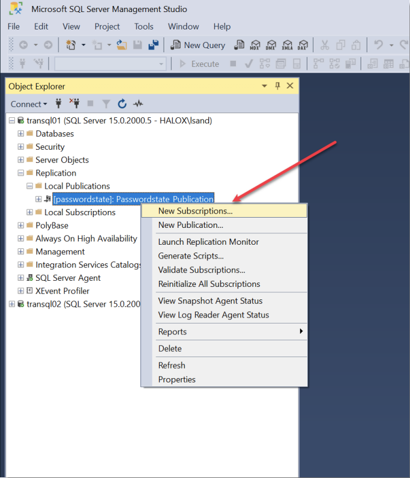Viewport: 410px width, 478px height.
Task: Click the Navigate Forward icon
Action: click(48, 45)
